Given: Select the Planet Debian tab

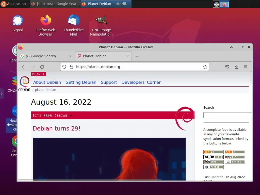Looking at the screenshot, I should point(104,56).
